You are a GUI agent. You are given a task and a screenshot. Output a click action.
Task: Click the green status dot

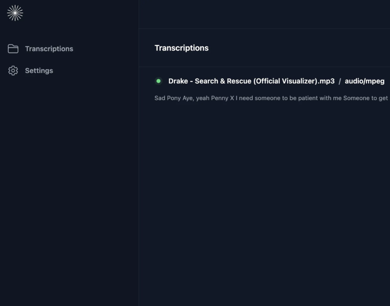coord(158,81)
